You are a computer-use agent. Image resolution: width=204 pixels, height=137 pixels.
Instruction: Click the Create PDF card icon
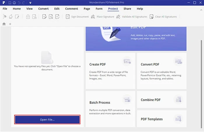[x=127, y=61]
